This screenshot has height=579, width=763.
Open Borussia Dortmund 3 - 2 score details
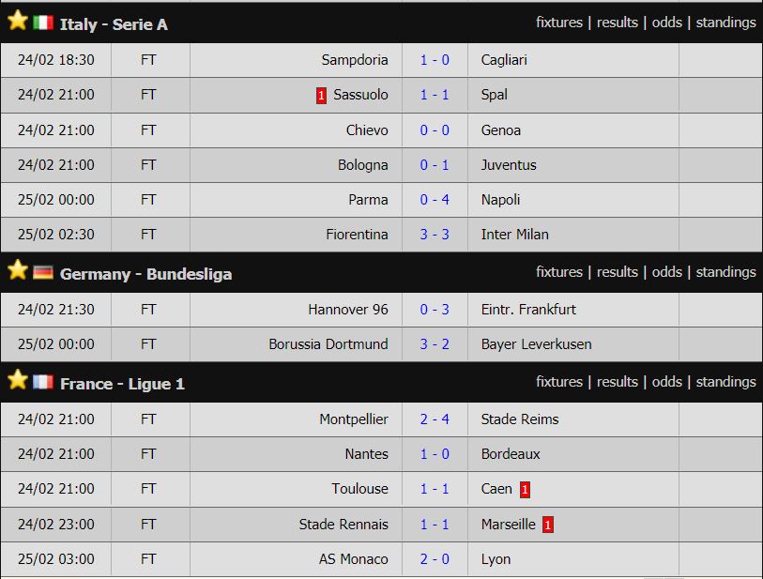coord(435,344)
